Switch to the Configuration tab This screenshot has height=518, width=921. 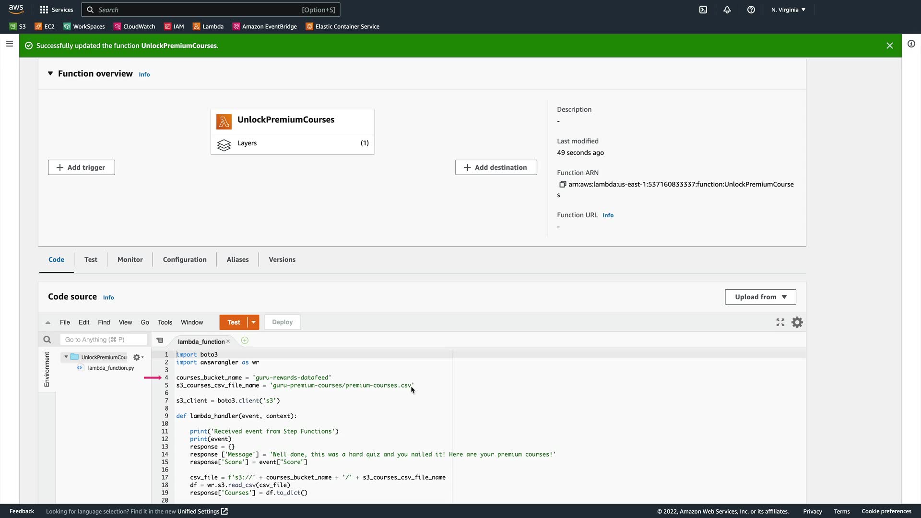pyautogui.click(x=185, y=259)
